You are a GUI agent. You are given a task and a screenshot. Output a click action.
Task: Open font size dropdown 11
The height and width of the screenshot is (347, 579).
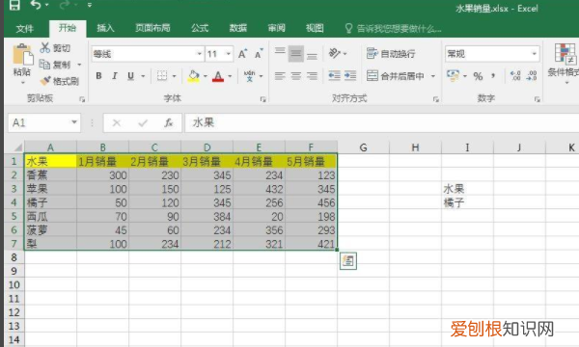pos(229,54)
